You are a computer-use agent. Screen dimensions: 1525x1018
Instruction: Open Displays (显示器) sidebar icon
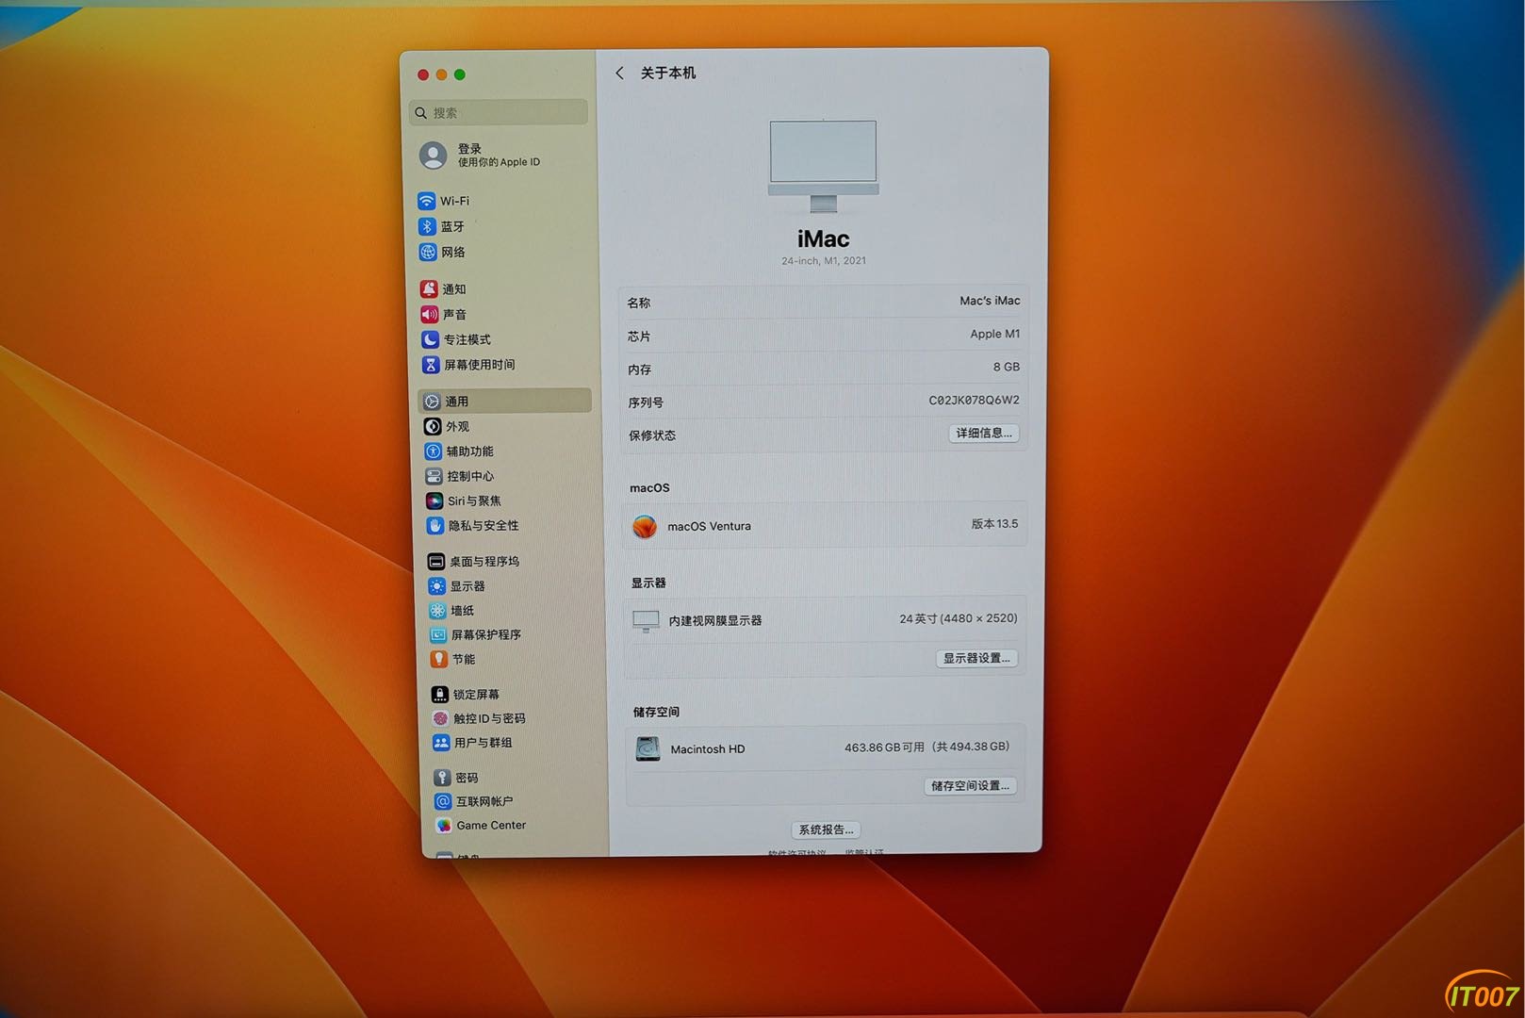click(436, 585)
